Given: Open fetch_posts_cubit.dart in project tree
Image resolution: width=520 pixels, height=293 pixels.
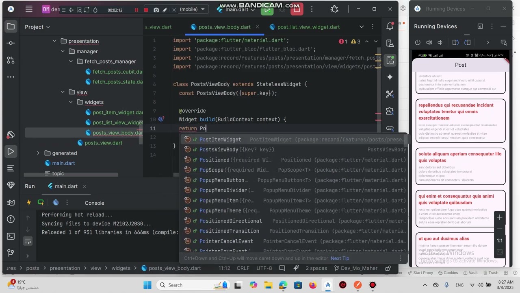Looking at the screenshot, I should point(114,72).
